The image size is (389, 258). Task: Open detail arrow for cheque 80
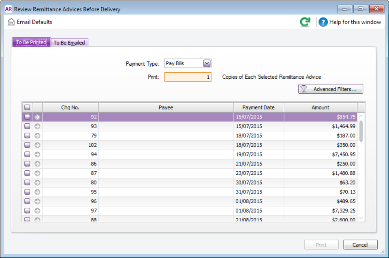[37, 183]
